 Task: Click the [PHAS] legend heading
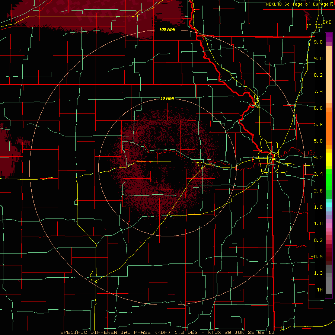click(314, 26)
